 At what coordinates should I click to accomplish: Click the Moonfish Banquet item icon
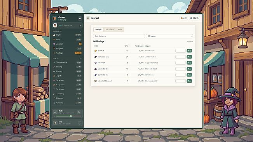(96, 81)
